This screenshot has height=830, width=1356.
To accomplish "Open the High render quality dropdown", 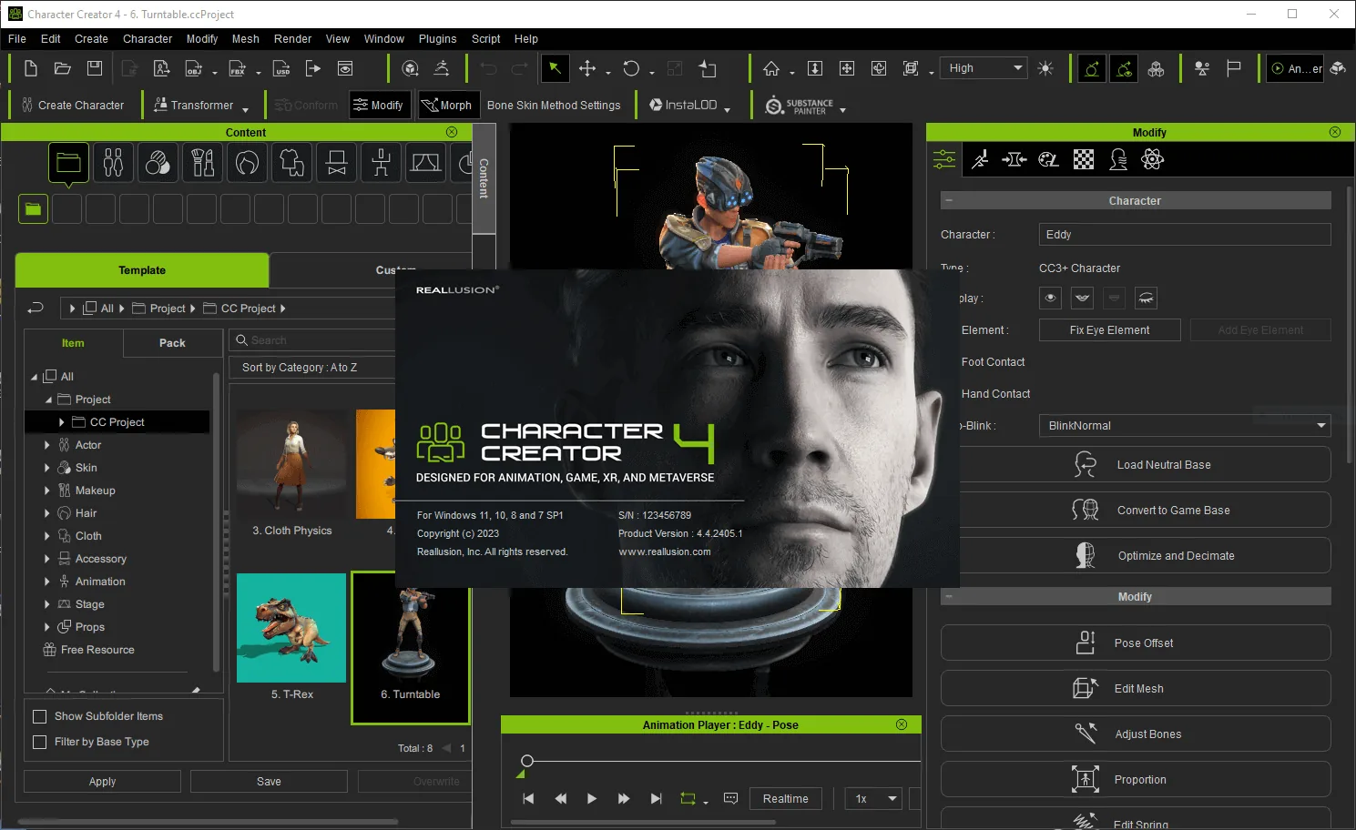I will click(x=985, y=68).
